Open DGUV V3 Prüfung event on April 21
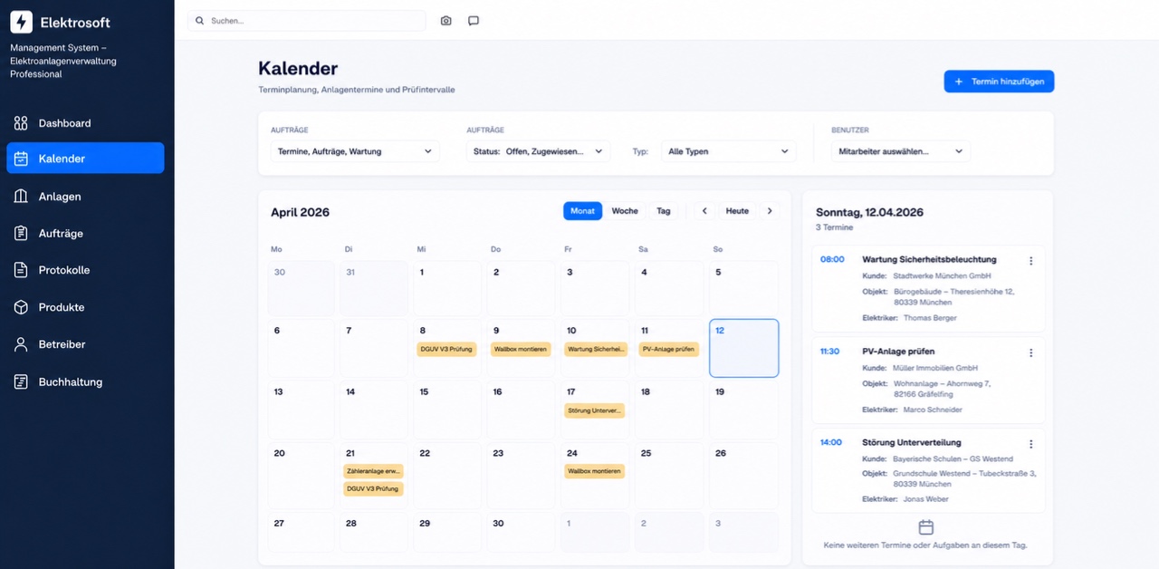The height and width of the screenshot is (569, 1159). pos(373,489)
